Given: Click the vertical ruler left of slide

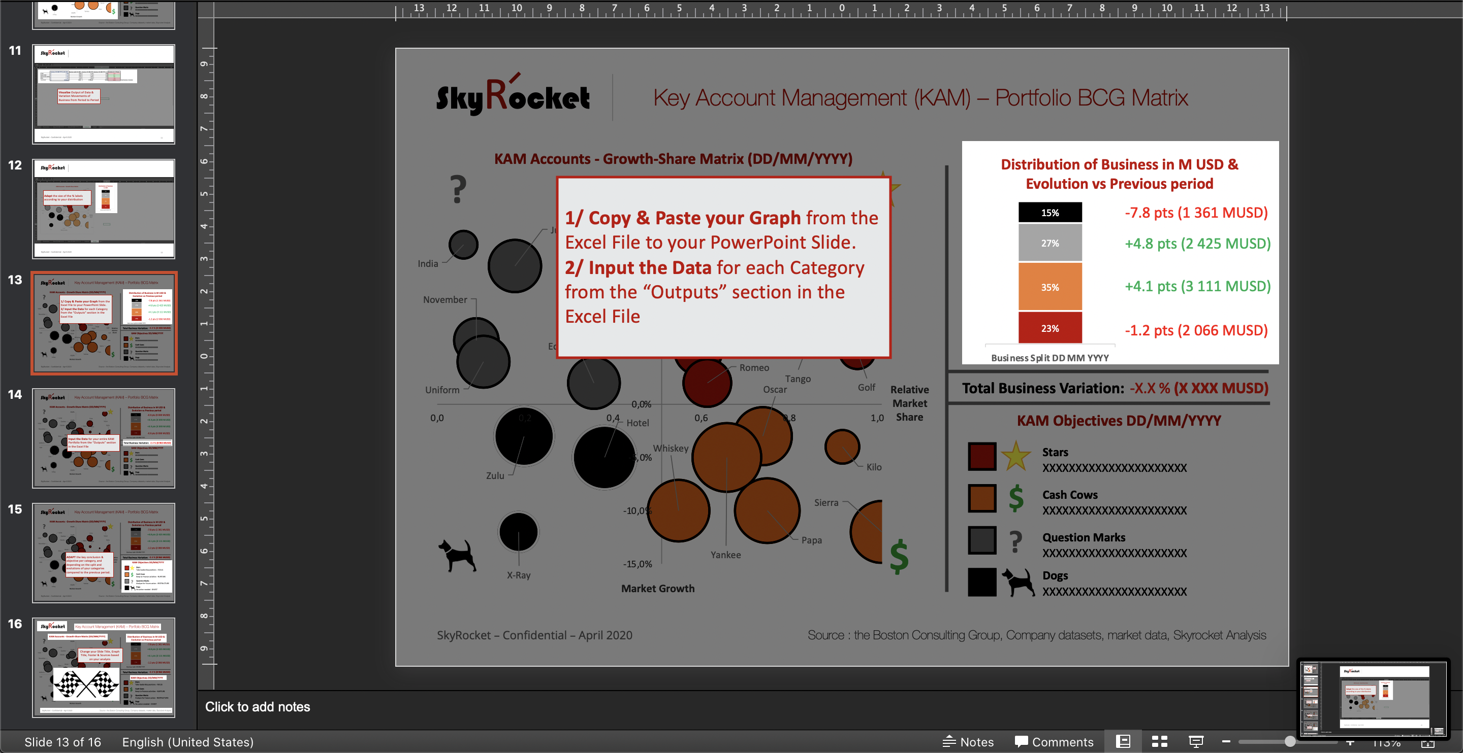Looking at the screenshot, I should 206,356.
